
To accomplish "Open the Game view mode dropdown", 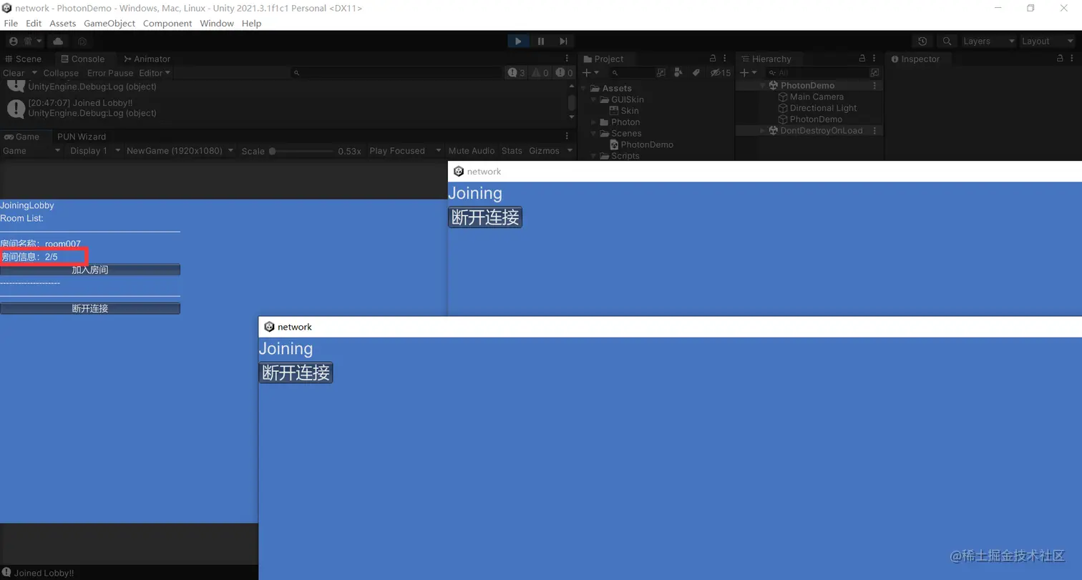I will tap(32, 151).
